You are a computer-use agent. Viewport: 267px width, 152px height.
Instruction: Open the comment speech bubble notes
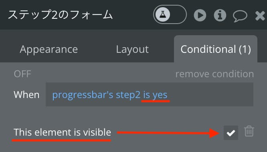click(x=240, y=16)
